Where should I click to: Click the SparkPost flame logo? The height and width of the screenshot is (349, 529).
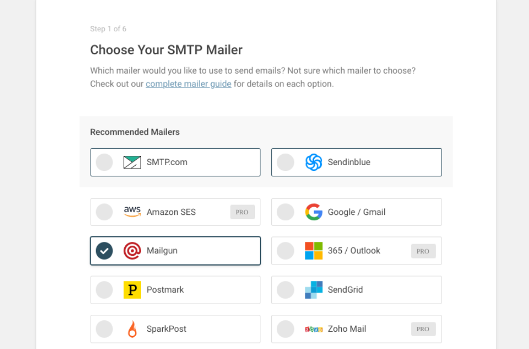tap(132, 329)
